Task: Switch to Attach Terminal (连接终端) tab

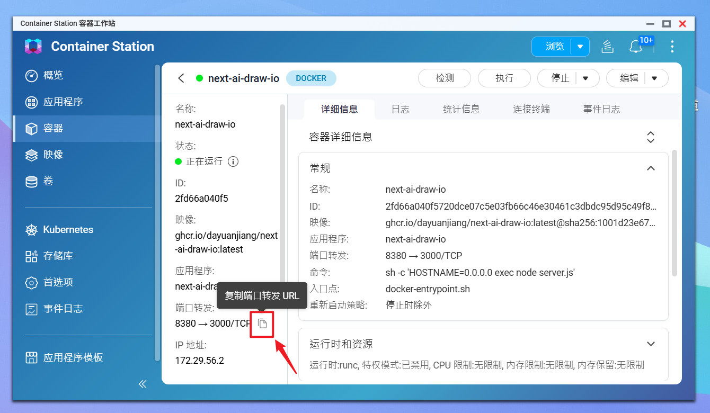Action: pos(531,109)
